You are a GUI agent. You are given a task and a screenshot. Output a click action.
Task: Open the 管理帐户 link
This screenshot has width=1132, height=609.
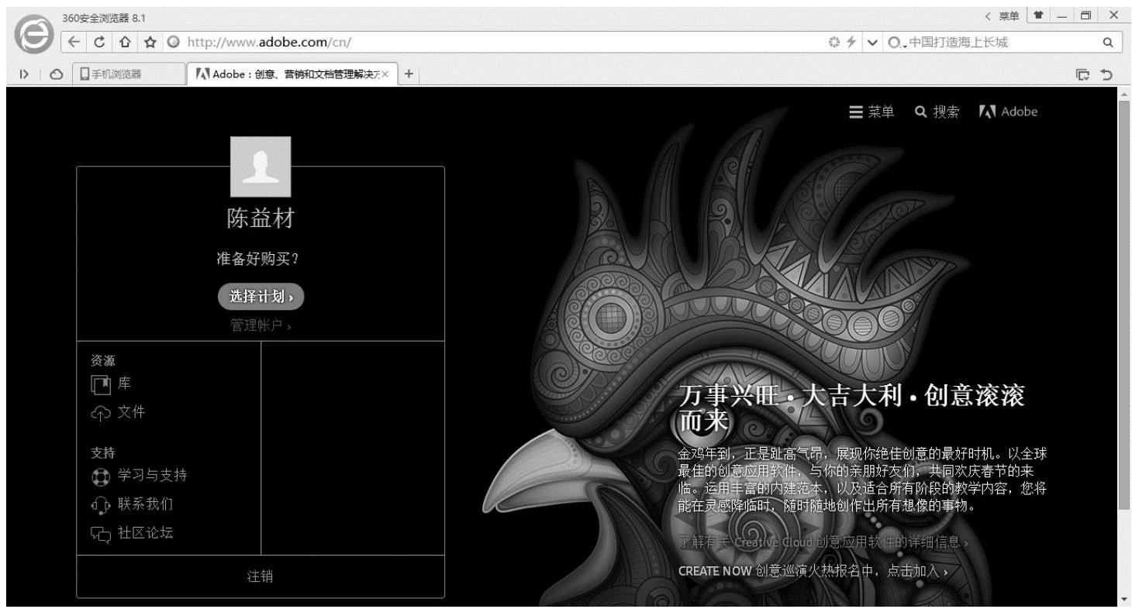tap(261, 326)
